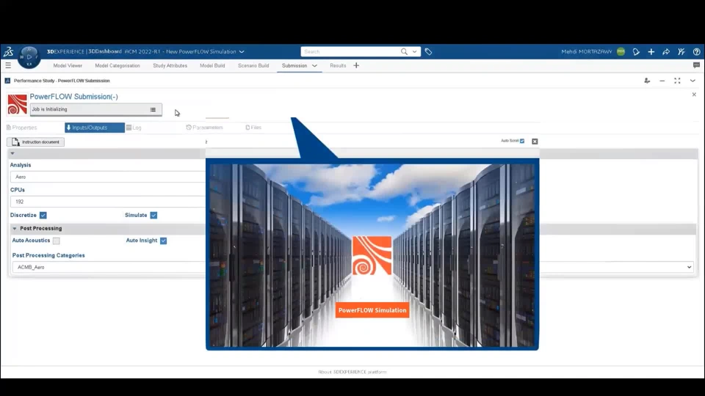Open the search options dropdown arrow
Viewport: 705px width, 396px height.
tap(414, 51)
